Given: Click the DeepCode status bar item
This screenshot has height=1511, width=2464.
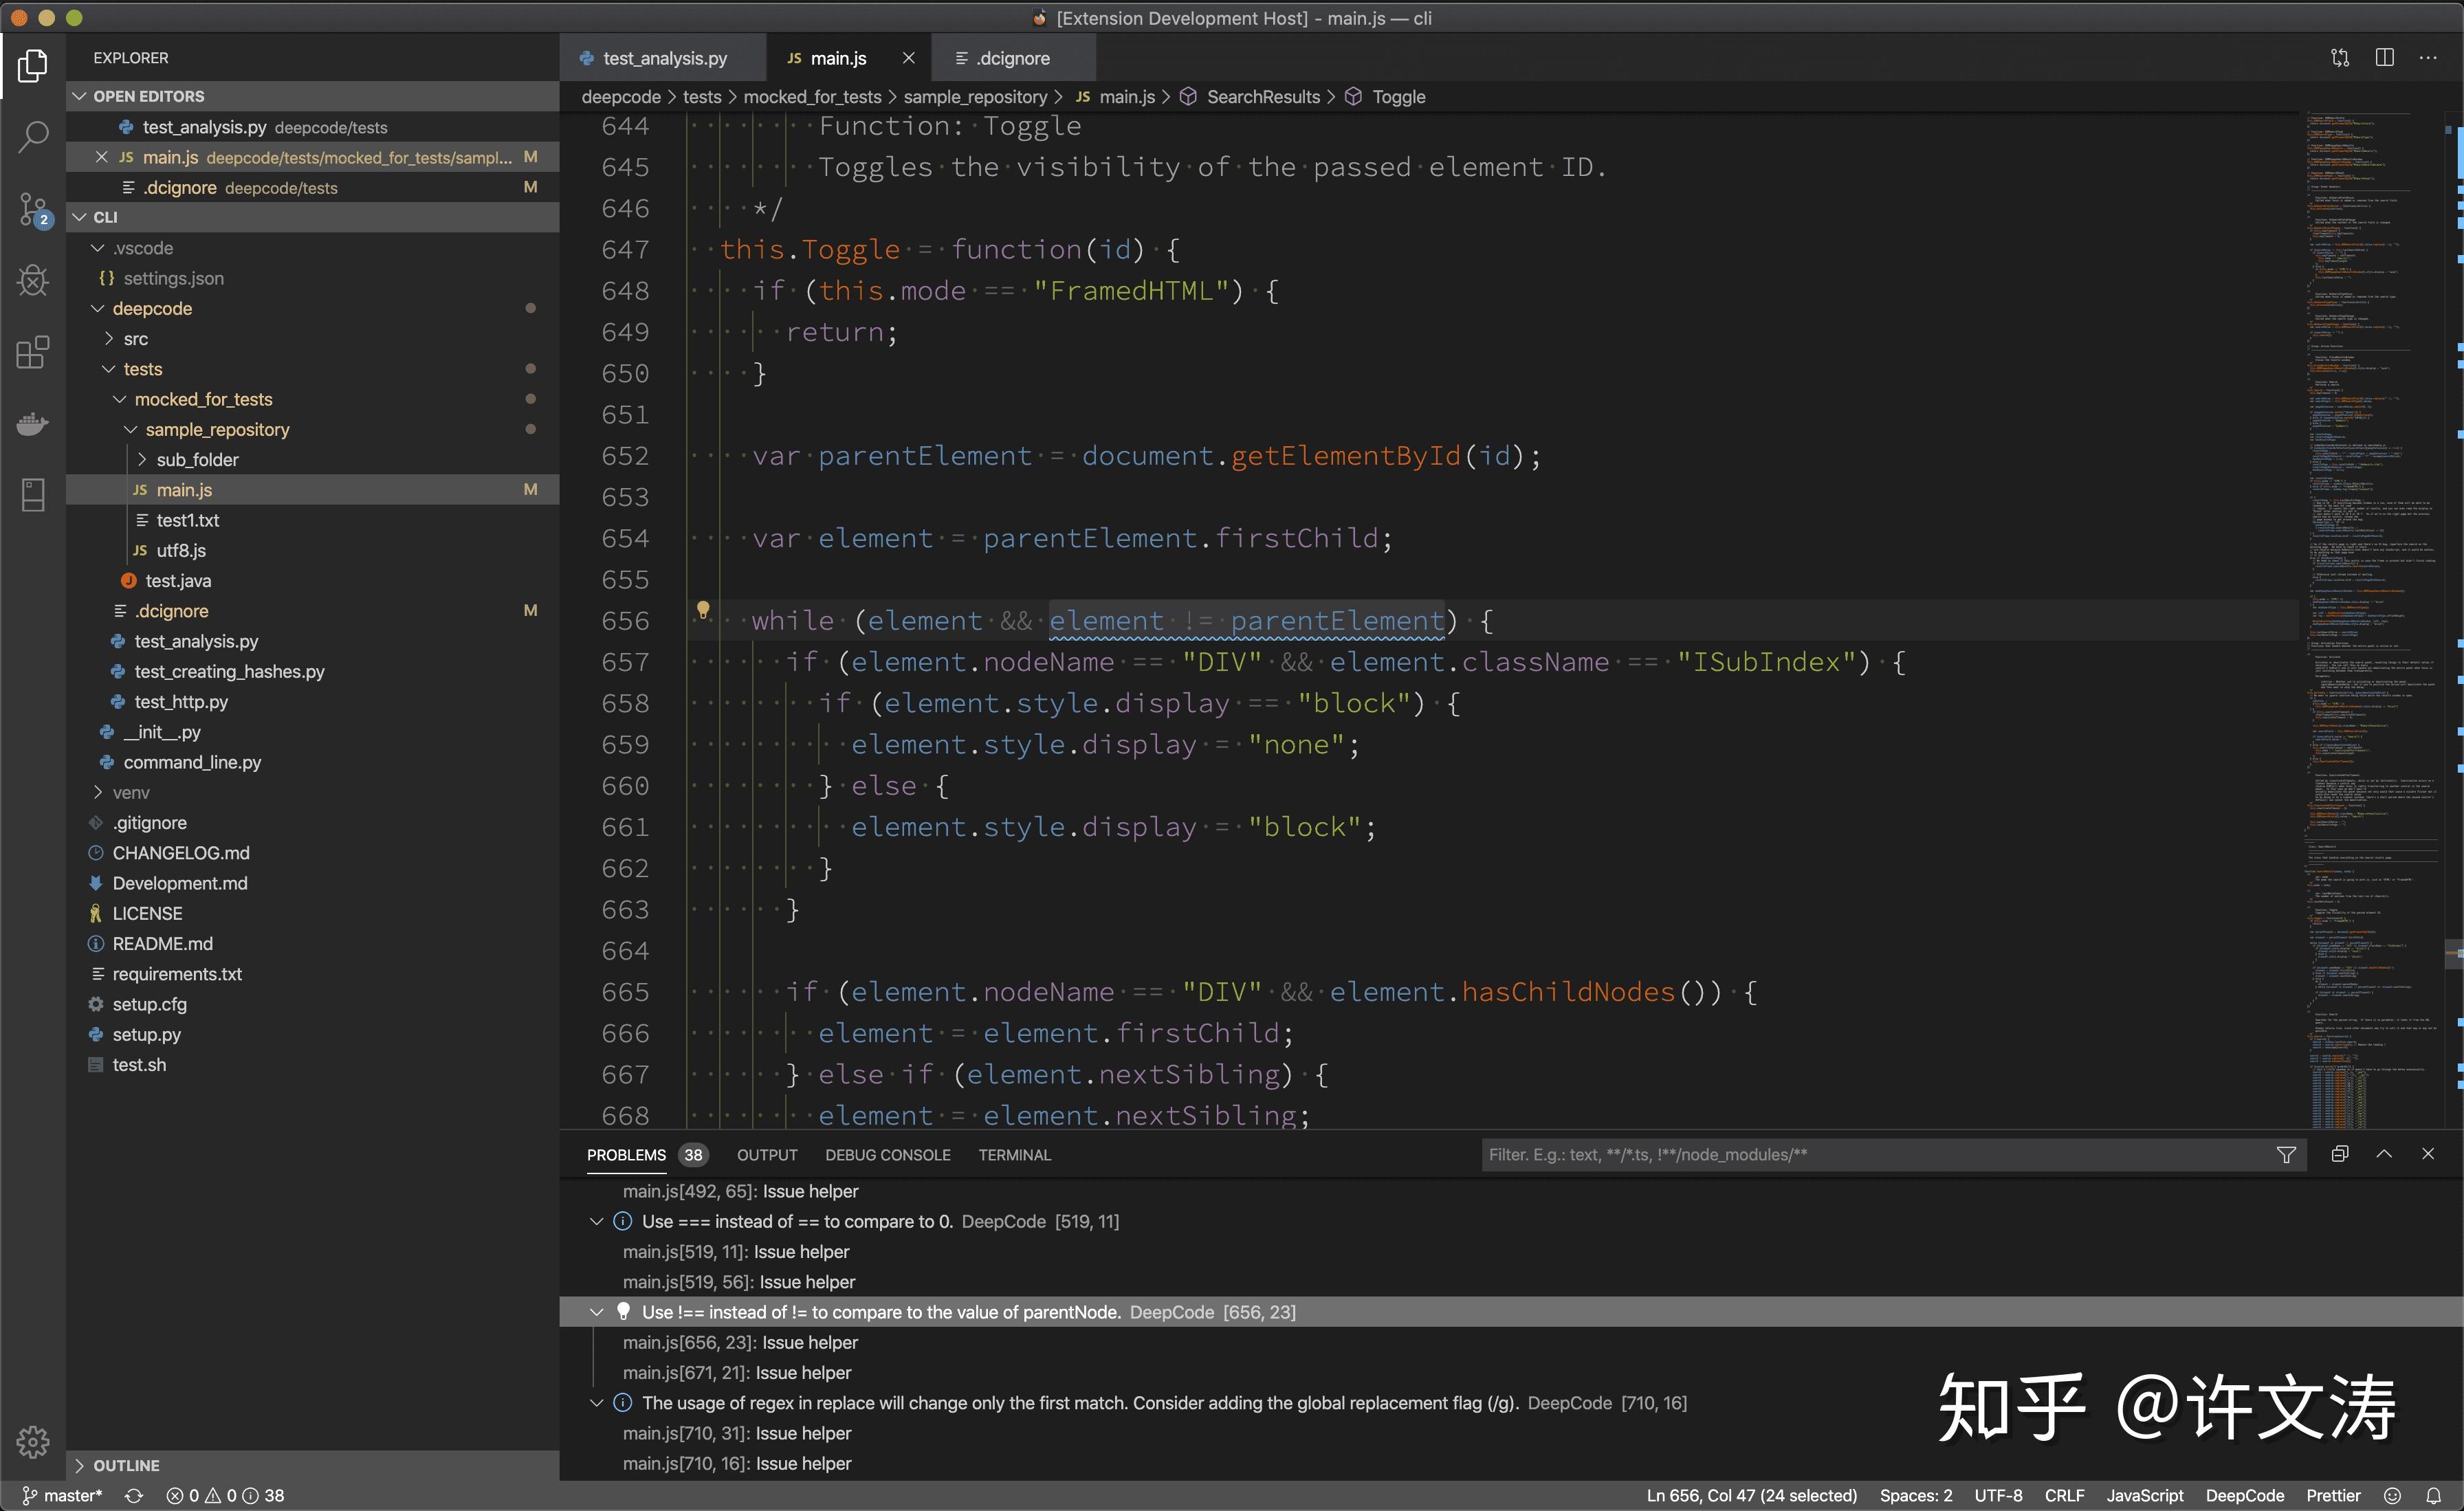Looking at the screenshot, I should click(2245, 1496).
